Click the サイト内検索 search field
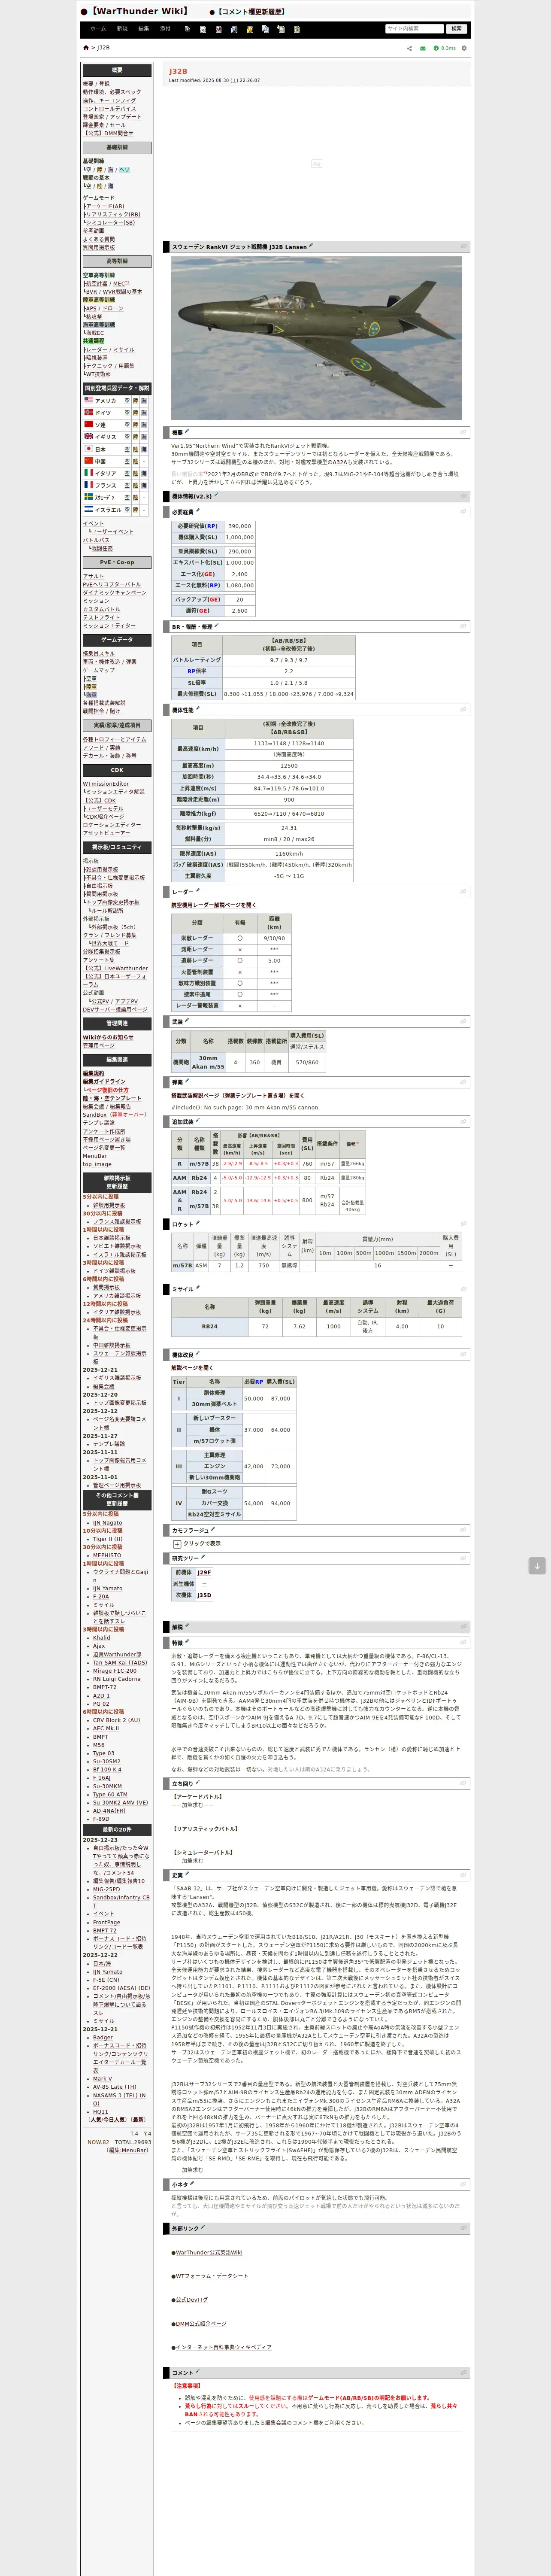 (x=414, y=29)
